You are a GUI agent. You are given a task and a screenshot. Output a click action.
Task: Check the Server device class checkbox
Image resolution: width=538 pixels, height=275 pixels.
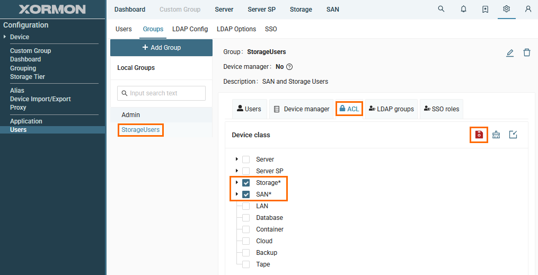coord(246,159)
